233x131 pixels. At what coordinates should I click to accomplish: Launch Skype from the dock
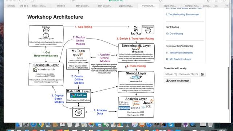pyautogui.click(x=171, y=125)
